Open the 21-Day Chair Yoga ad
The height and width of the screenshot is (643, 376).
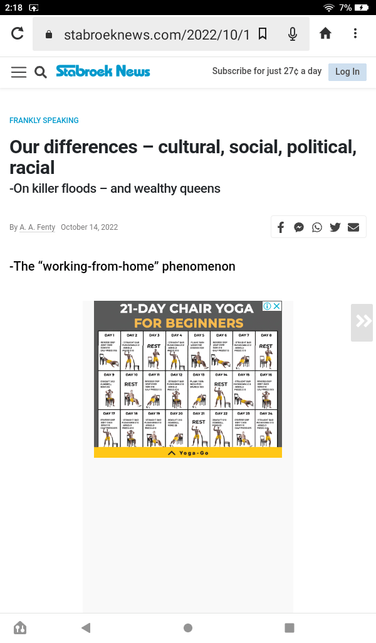click(187, 379)
